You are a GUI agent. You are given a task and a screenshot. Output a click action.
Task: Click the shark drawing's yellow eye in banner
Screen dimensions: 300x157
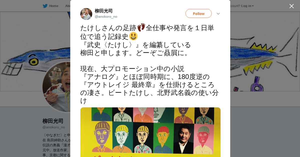(33, 61)
